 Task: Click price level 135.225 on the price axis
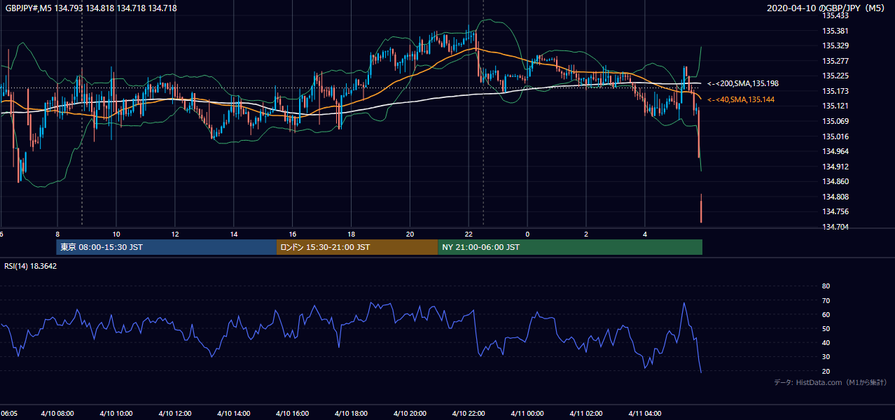(835, 76)
